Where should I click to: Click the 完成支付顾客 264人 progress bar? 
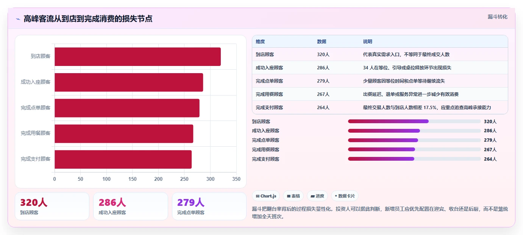tap(414, 159)
